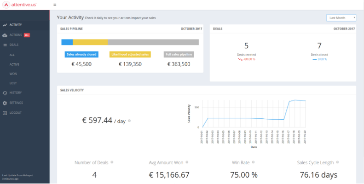Select All under Deals menu
The image size is (364, 184).
click(x=12, y=55)
